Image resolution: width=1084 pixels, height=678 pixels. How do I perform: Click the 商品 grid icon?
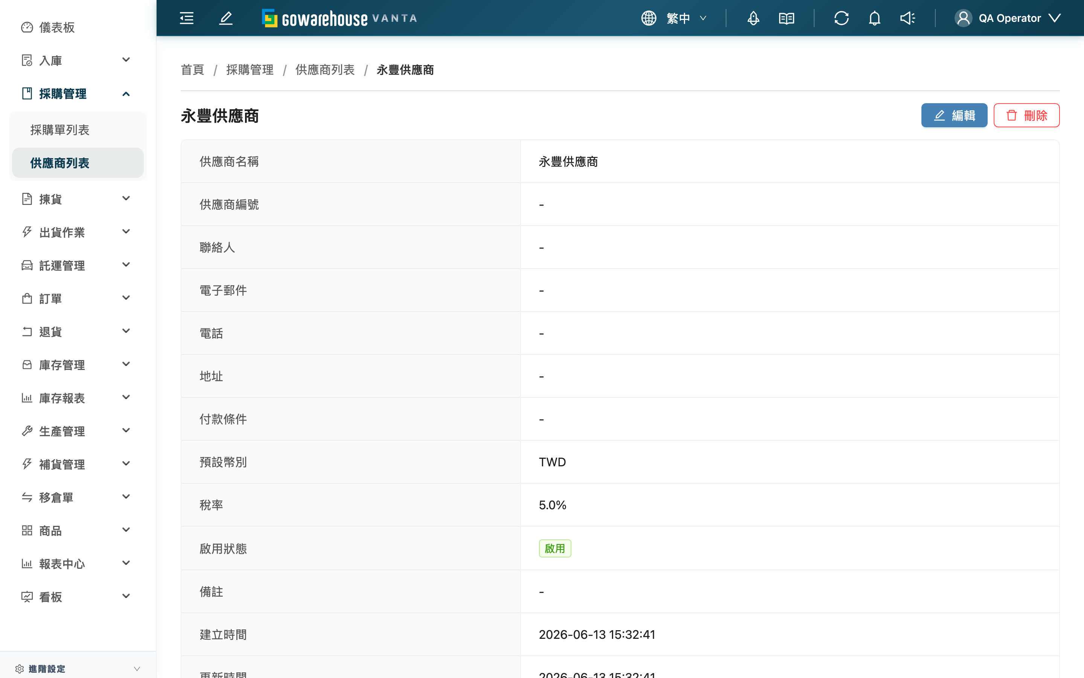(27, 530)
